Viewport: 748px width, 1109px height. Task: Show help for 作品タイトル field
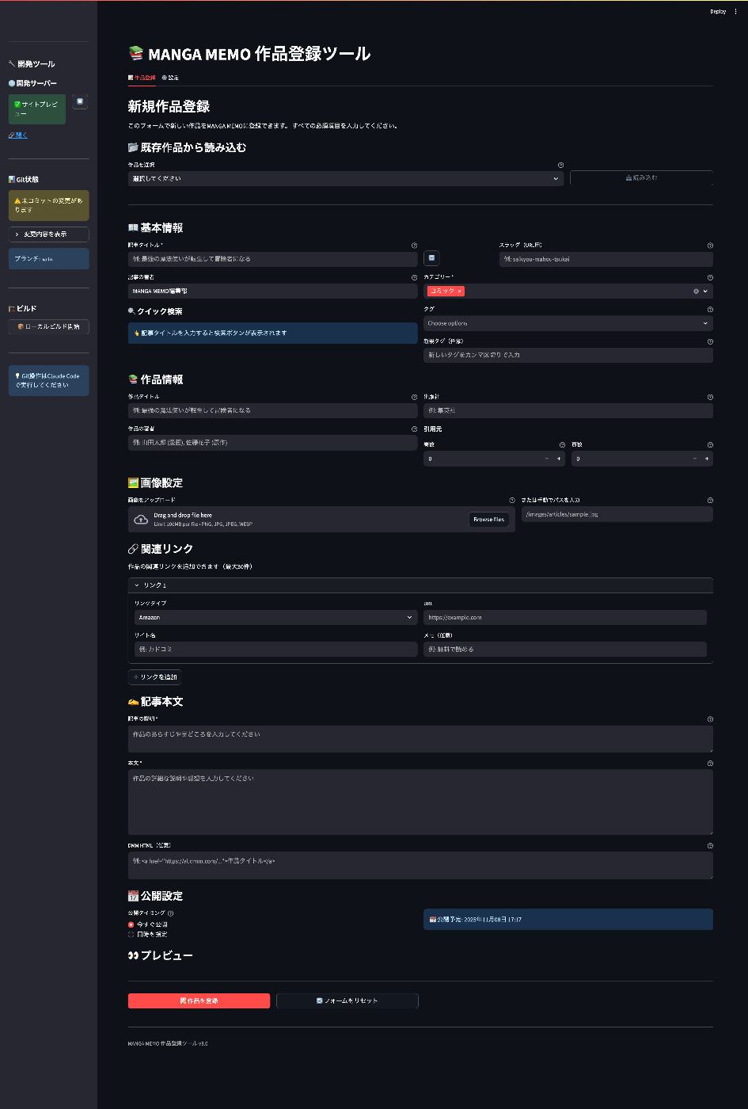(414, 397)
